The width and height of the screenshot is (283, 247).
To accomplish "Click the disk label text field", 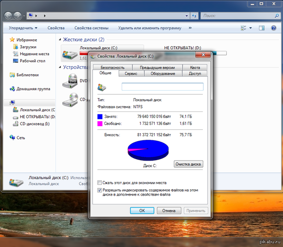I will [x=163, y=87].
